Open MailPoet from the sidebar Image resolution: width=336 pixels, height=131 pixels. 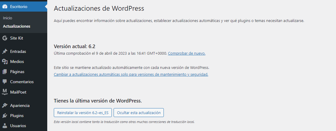pos(18,92)
